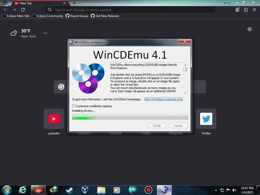
Task: Open Eclipse Community bookmark
Action: (x=47, y=16)
